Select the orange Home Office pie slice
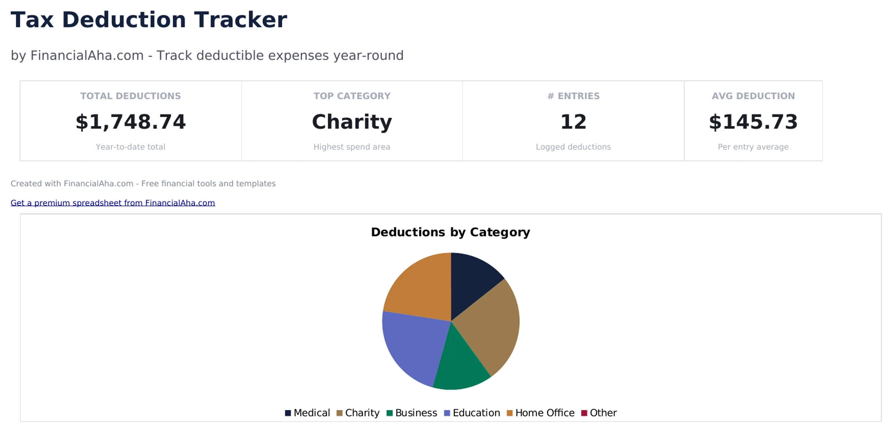Viewport: 892px width, 432px height. pyautogui.click(x=420, y=286)
